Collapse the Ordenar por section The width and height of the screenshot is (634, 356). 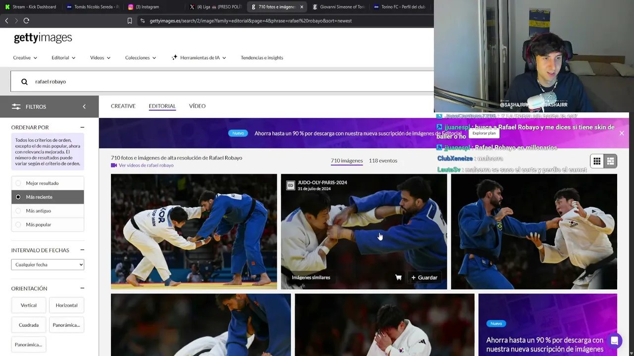[82, 128]
